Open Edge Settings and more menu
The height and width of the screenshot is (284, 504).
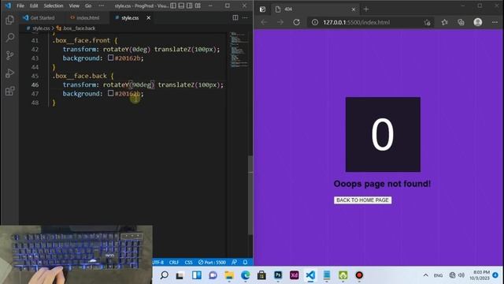click(x=495, y=22)
